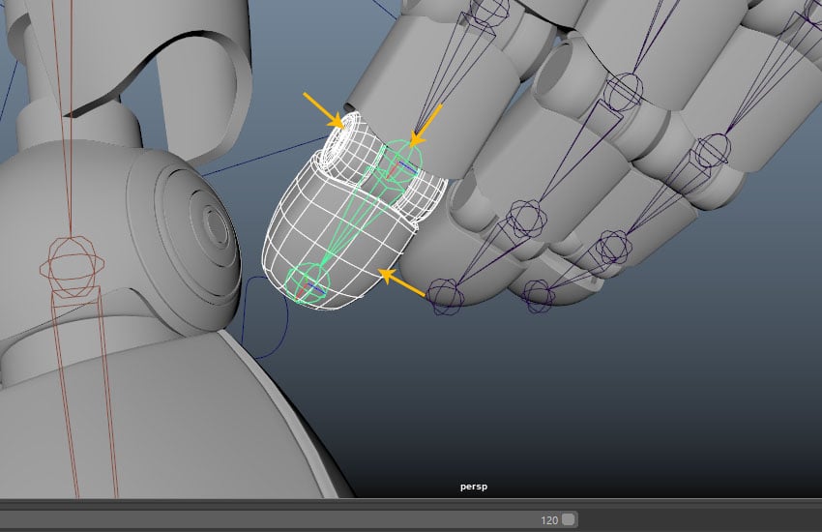This screenshot has height=532, width=822.
Task: Select the purple joint at the top edge
Action: click(x=489, y=11)
